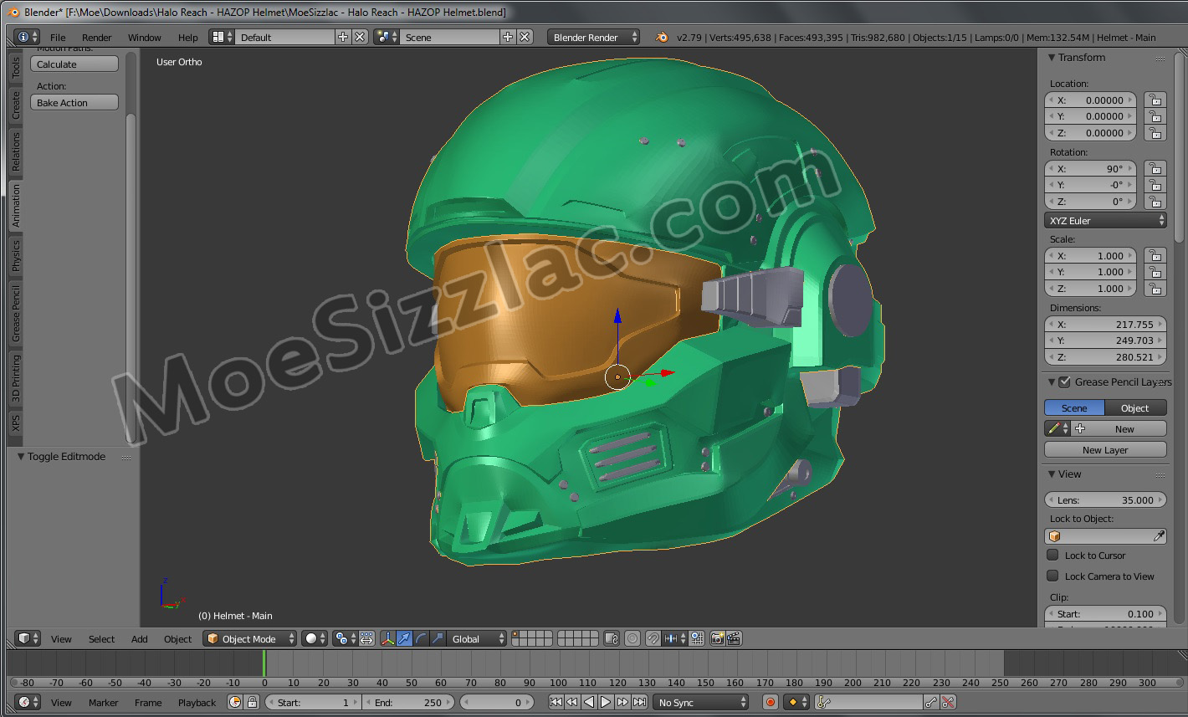The image size is (1188, 717).
Task: Enable Lock Camera to View checkbox
Action: click(1052, 576)
